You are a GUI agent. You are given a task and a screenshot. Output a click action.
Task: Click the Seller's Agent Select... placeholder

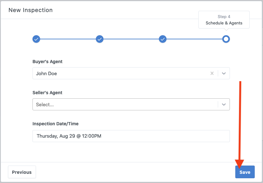click(45, 104)
